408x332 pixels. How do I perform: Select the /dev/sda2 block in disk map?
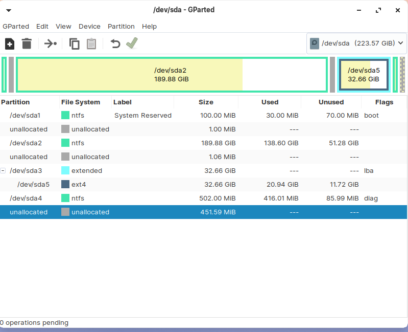(172, 75)
